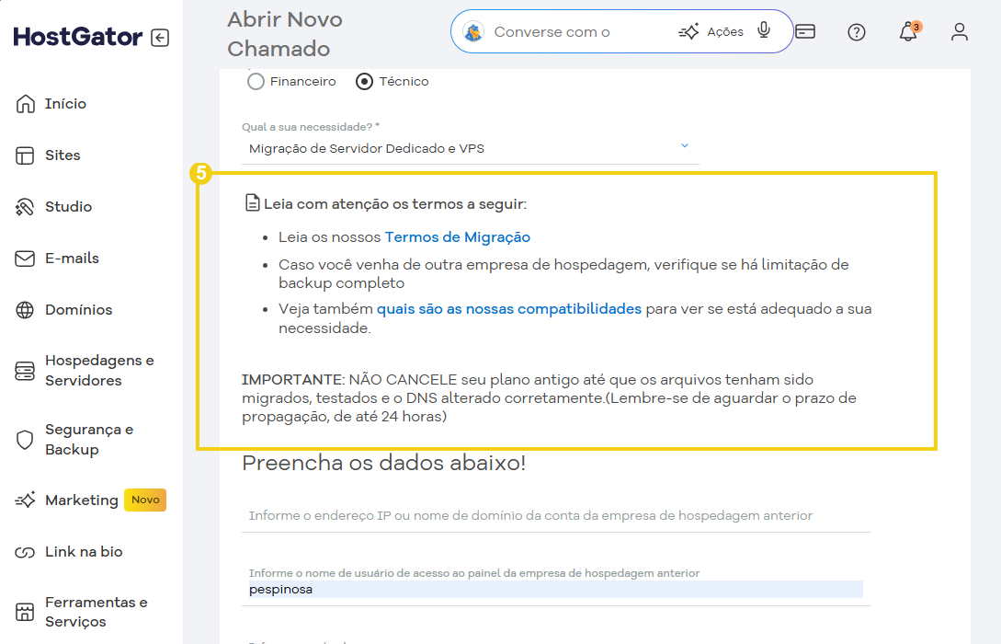Open Hospedagens e Servidores section

98,371
